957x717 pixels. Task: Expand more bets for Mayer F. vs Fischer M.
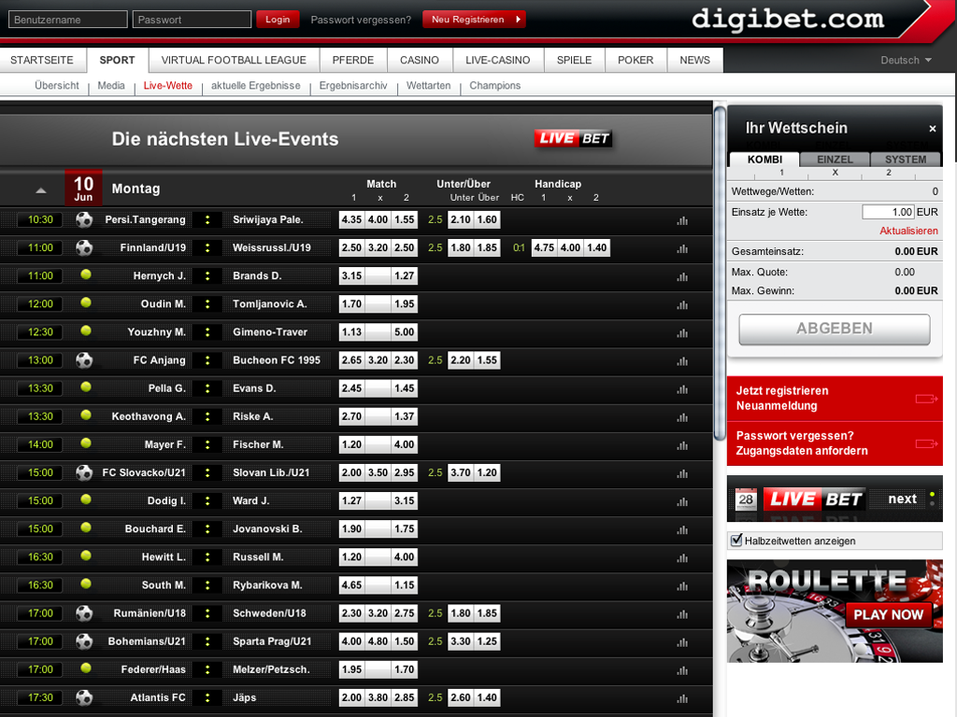tap(207, 444)
